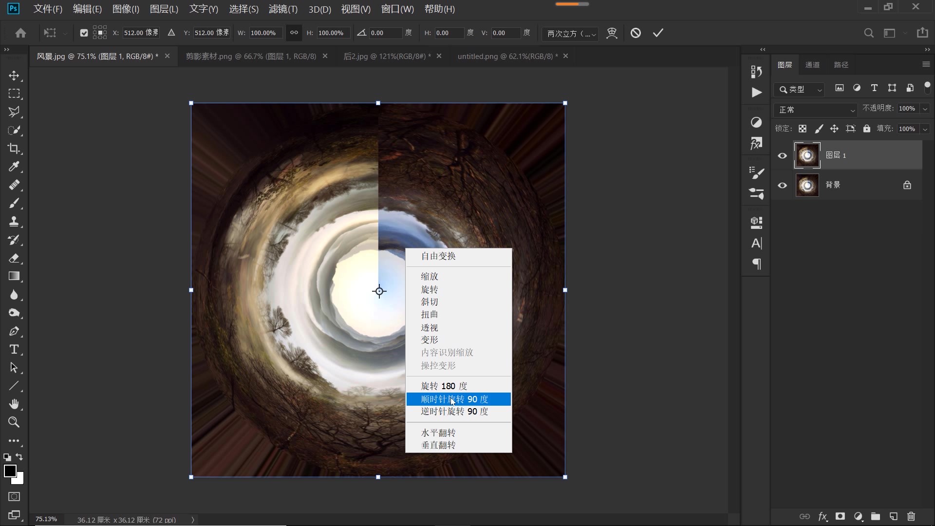
Task: Hide the 背景 layer visibility
Action: [x=782, y=186]
